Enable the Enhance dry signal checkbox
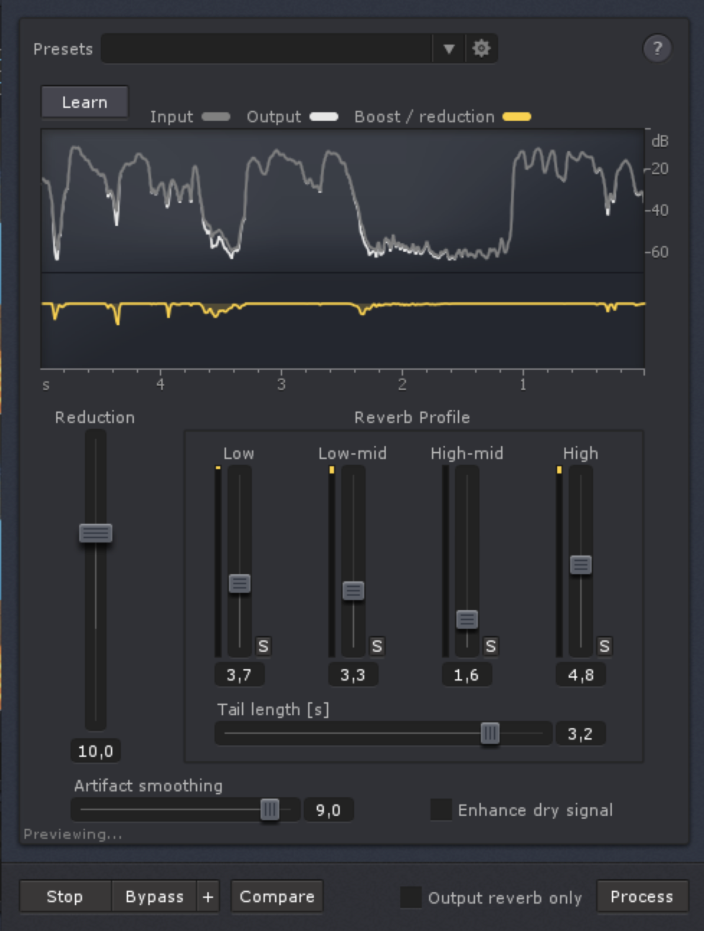Viewport: 704px width, 931px height. (441, 809)
